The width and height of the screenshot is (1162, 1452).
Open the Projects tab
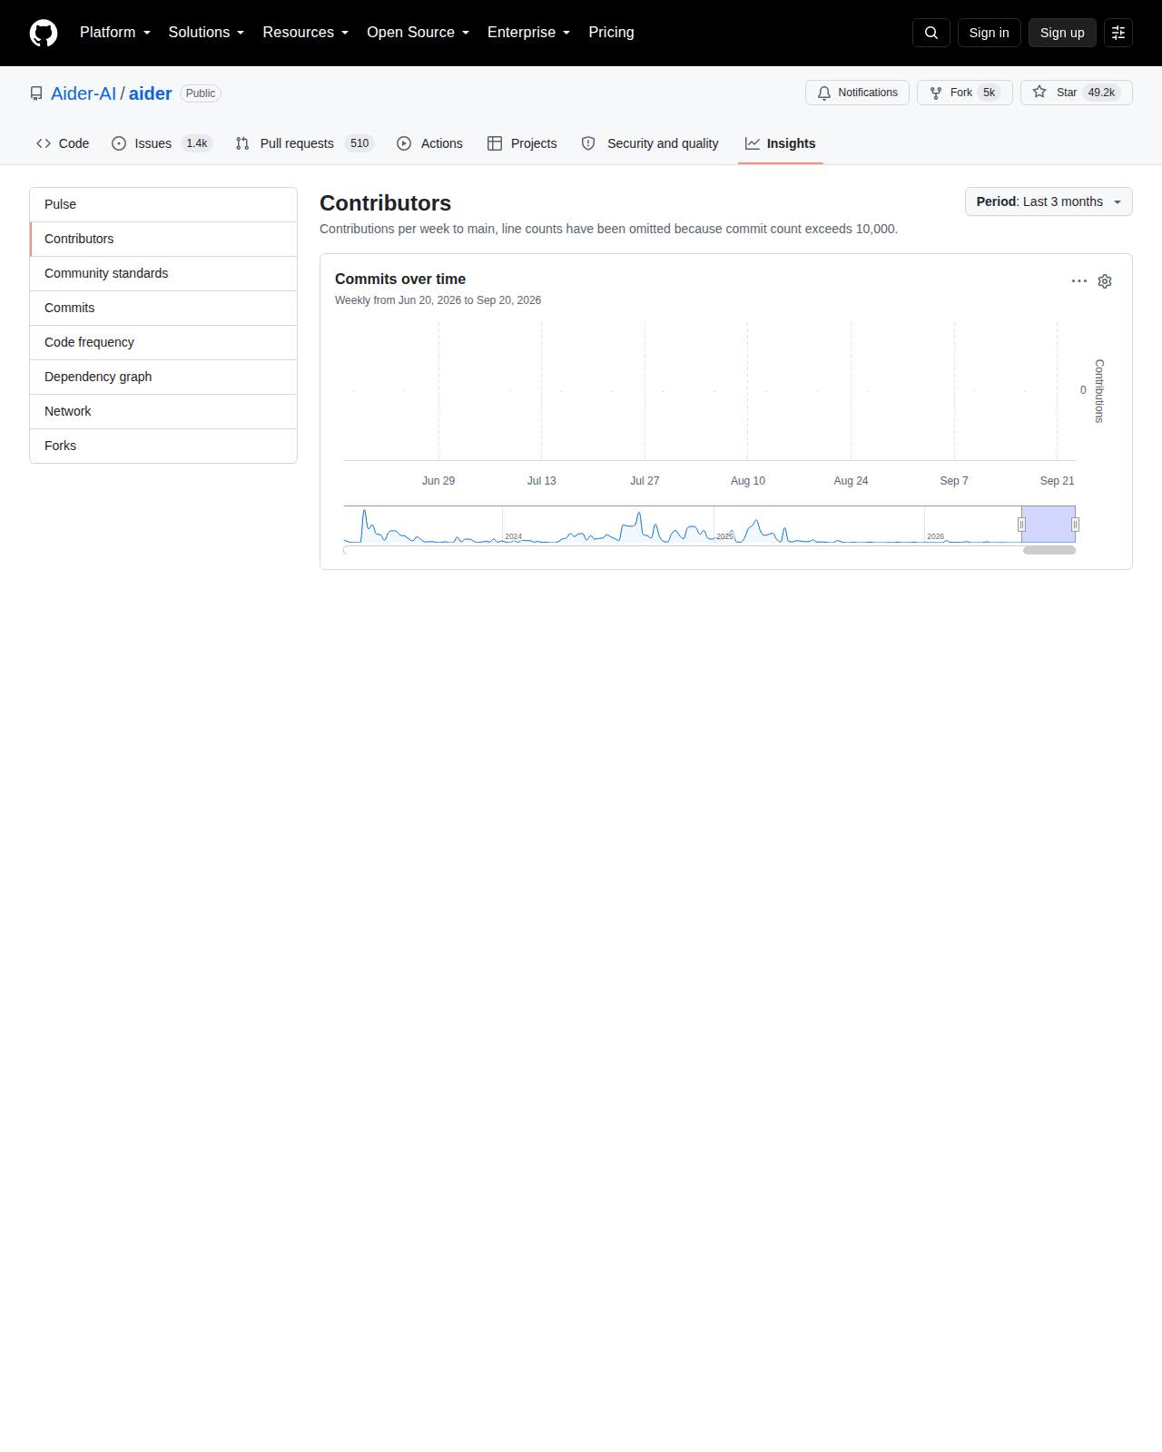coord(522,143)
